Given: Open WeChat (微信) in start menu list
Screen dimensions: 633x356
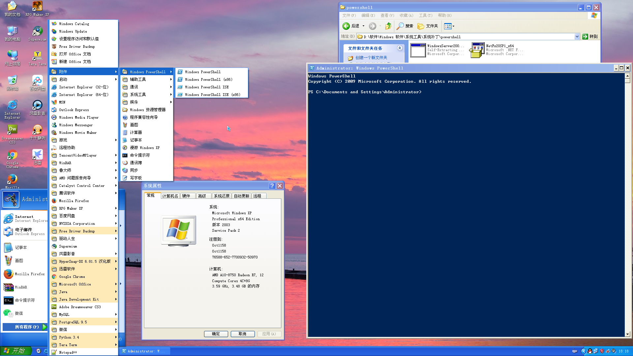Looking at the screenshot, I should click(x=14, y=313).
